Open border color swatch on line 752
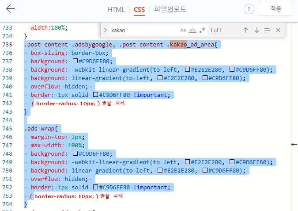298x211 pixels. (x=96, y=187)
